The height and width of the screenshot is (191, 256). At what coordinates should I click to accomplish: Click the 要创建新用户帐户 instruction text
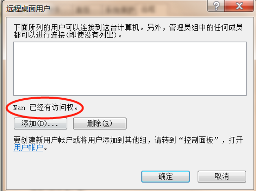128,140
